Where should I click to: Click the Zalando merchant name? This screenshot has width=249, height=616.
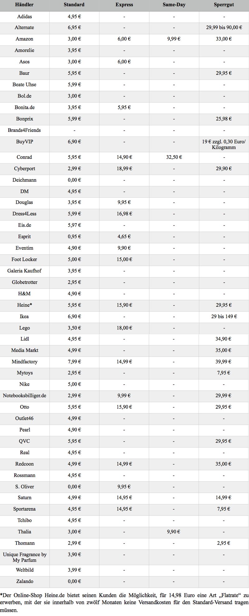(24, 581)
